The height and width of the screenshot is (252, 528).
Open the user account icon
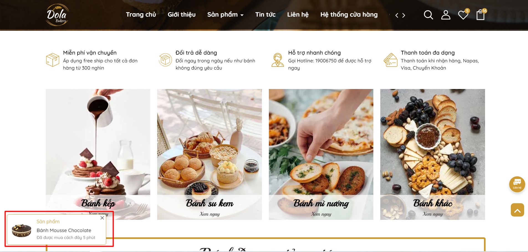(x=446, y=15)
